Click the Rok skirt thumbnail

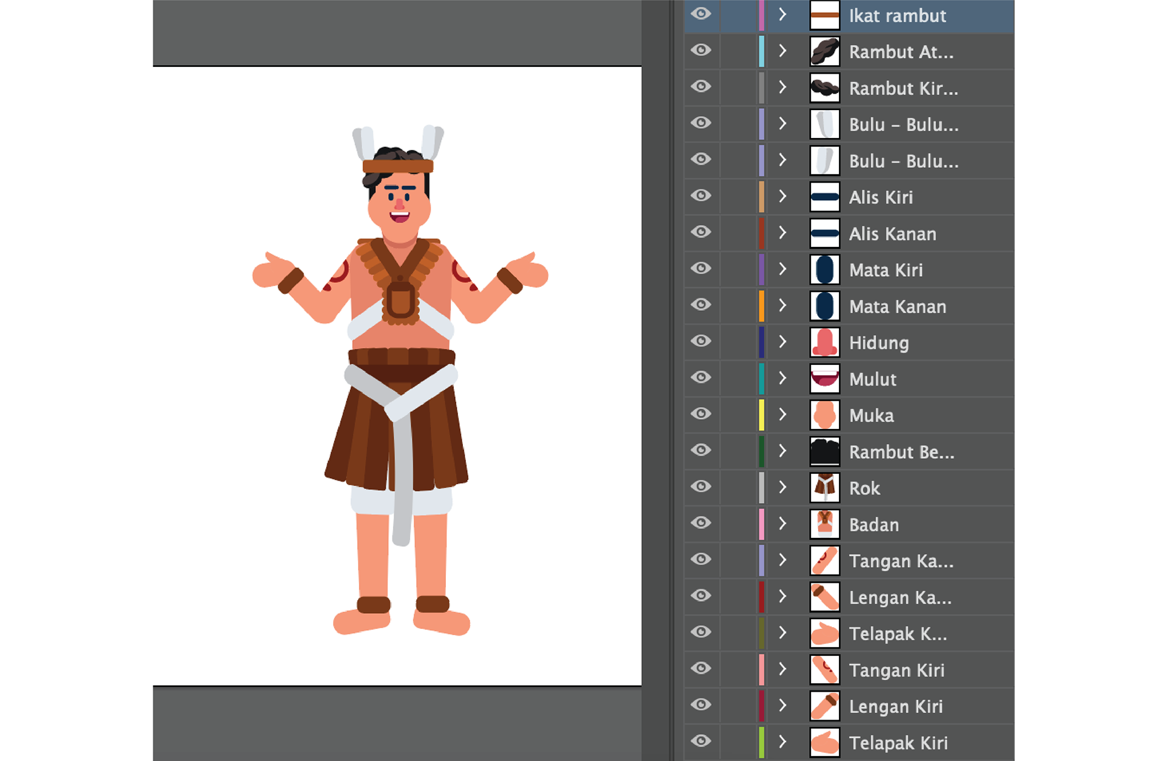pyautogui.click(x=825, y=488)
